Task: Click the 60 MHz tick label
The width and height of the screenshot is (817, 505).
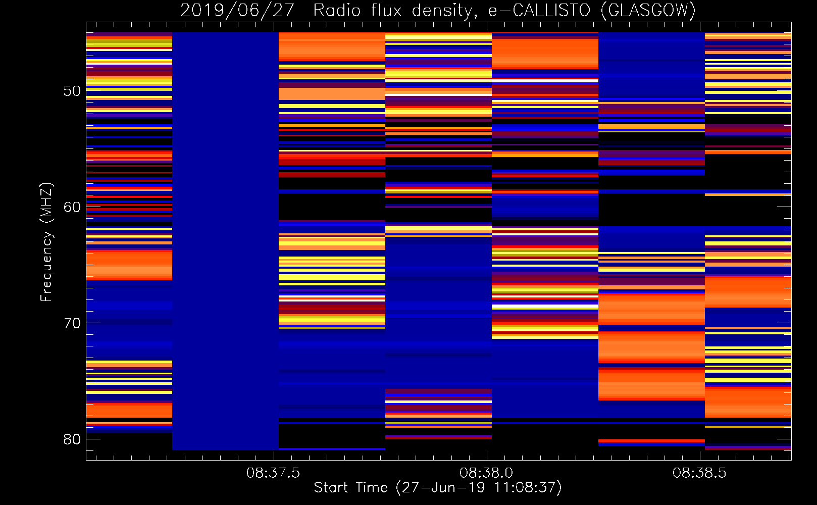Action: click(x=72, y=207)
